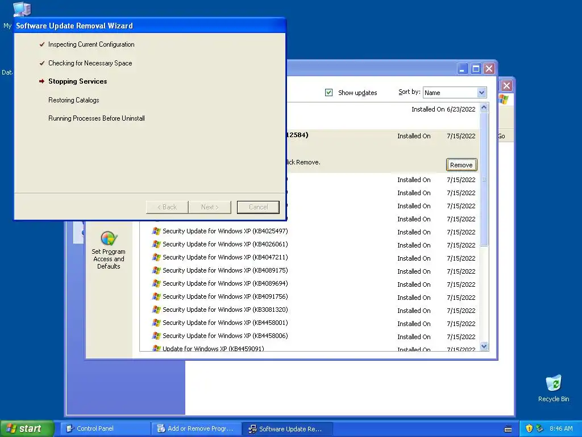Click the on-screen keyboard icon in the taskbar
582x437 pixels.
click(x=508, y=429)
